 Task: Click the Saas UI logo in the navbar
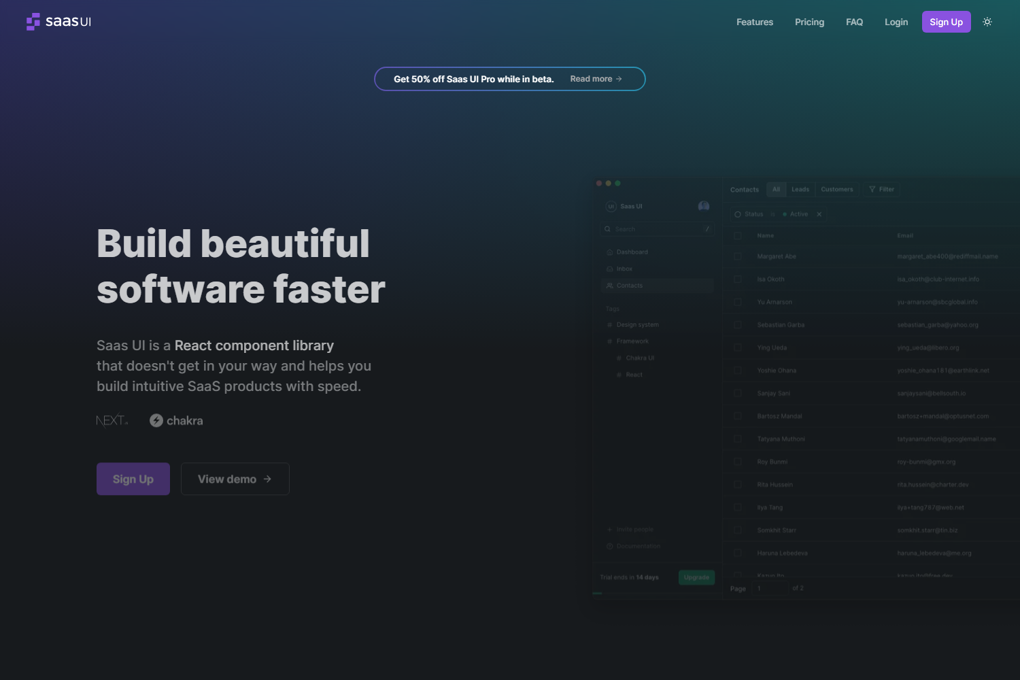(58, 21)
